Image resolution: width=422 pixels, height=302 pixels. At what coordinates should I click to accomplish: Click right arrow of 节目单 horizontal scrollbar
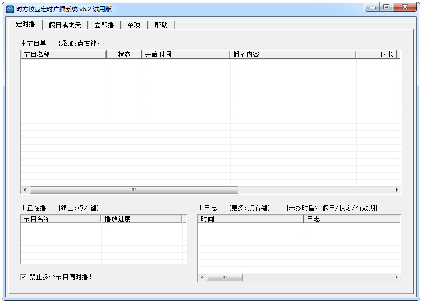click(x=397, y=190)
